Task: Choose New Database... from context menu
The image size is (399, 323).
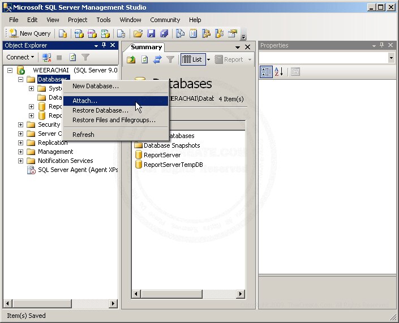Action: 116,86
